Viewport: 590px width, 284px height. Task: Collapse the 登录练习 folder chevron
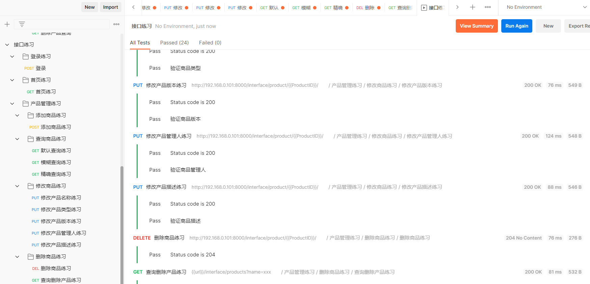point(12,57)
